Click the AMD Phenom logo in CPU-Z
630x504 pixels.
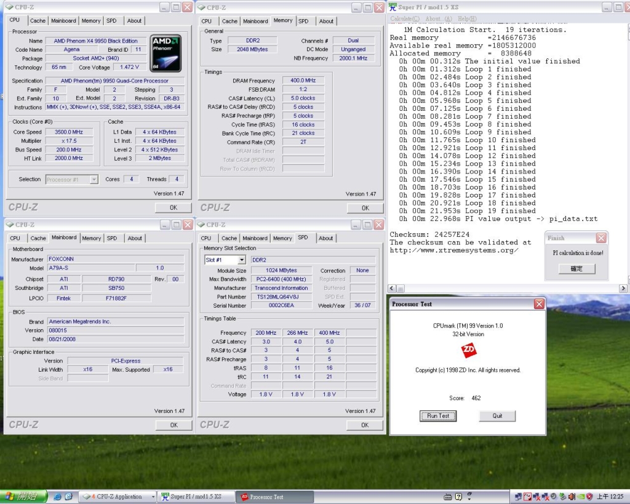pyautogui.click(x=165, y=53)
